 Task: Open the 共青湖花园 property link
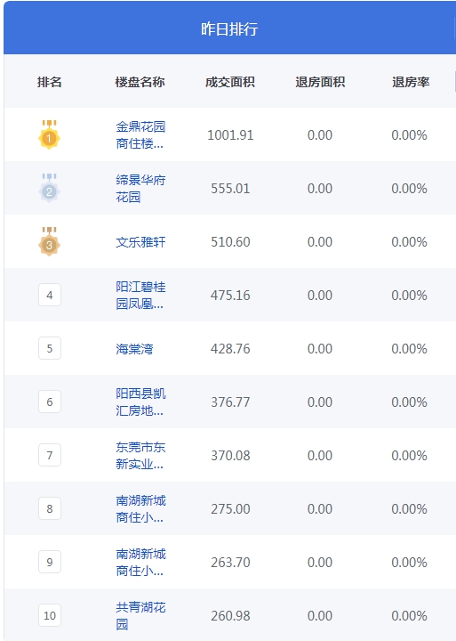140,616
